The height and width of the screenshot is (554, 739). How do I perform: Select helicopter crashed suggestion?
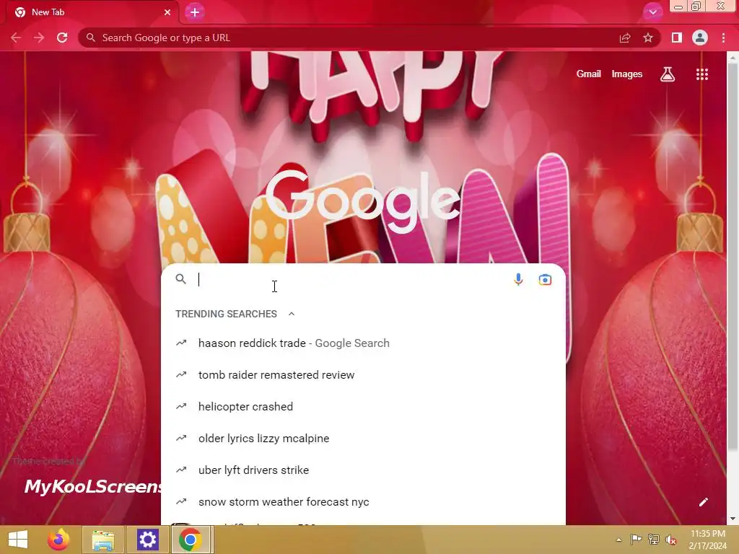[x=363, y=407]
